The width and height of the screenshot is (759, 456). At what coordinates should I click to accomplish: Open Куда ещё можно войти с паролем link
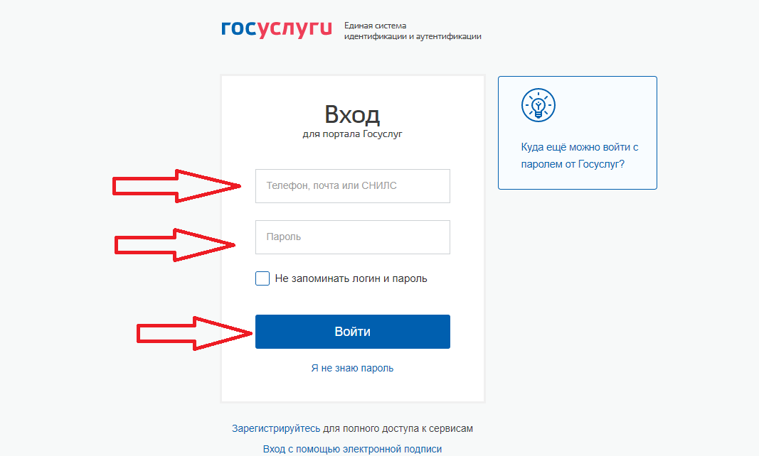coord(580,156)
